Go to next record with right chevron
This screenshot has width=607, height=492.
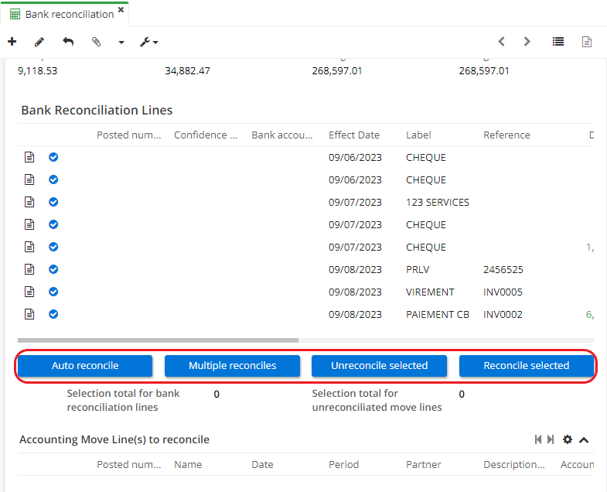pyautogui.click(x=527, y=42)
